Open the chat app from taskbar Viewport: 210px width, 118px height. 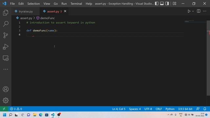[29, 115]
